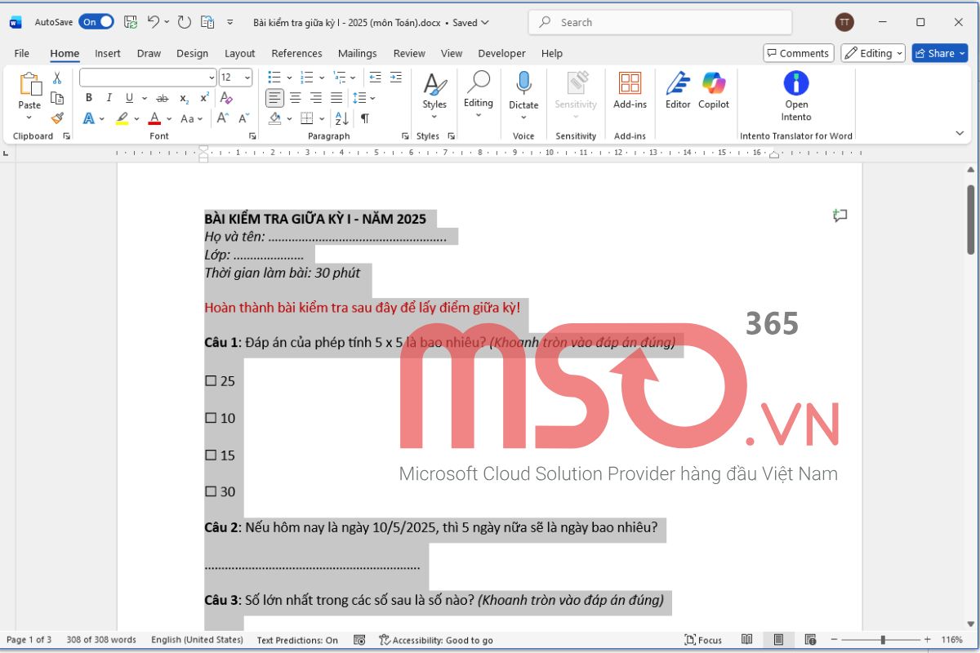Click the Paste clipboard icon
The image size is (980, 653).
29,85
